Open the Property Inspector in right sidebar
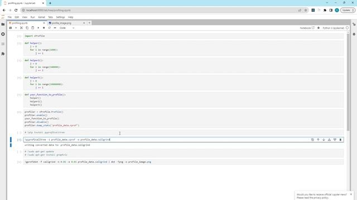 coord(354,24)
